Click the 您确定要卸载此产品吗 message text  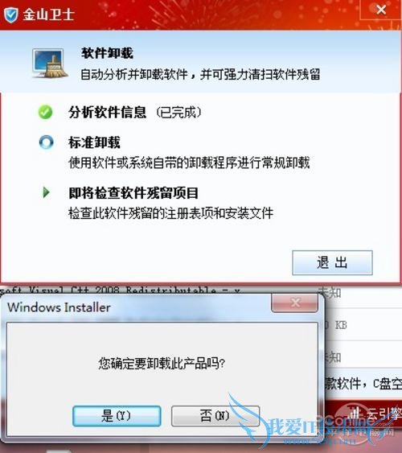(x=162, y=363)
